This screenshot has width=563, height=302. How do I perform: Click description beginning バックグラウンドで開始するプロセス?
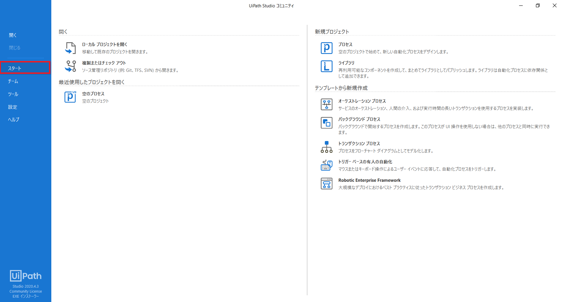pos(444,130)
